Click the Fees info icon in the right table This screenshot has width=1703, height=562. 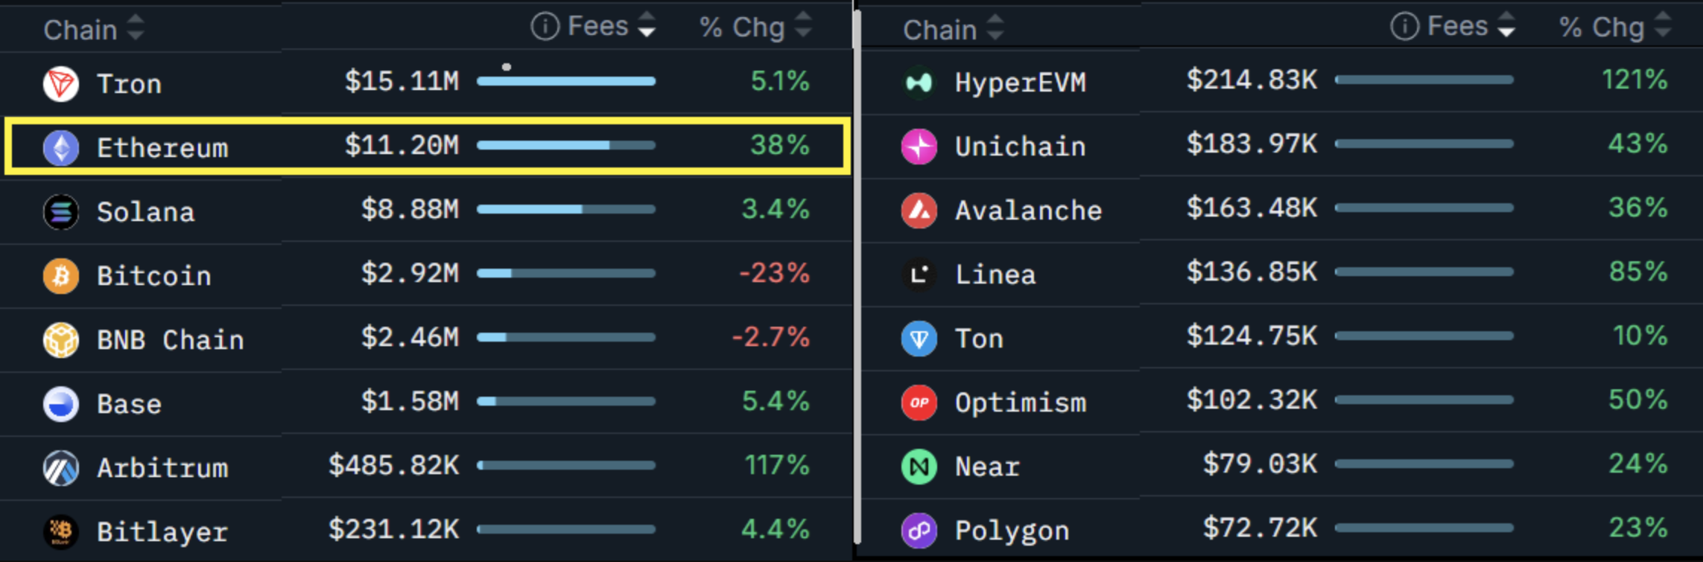(1404, 26)
